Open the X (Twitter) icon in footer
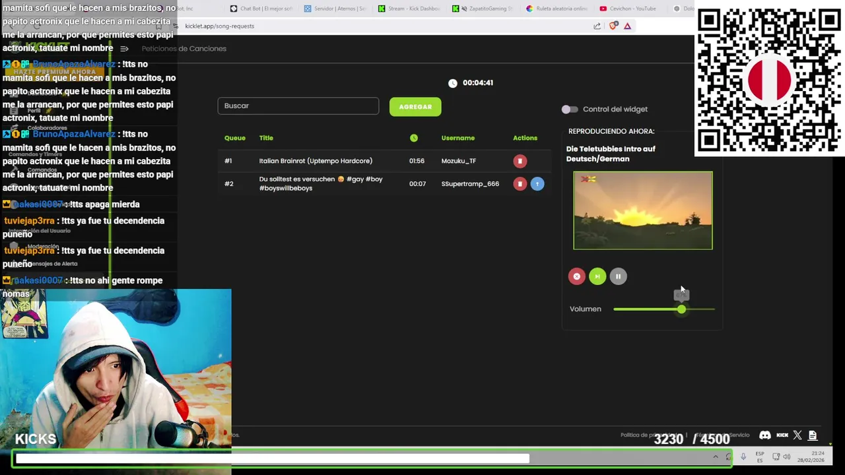845x475 pixels. [x=797, y=435]
